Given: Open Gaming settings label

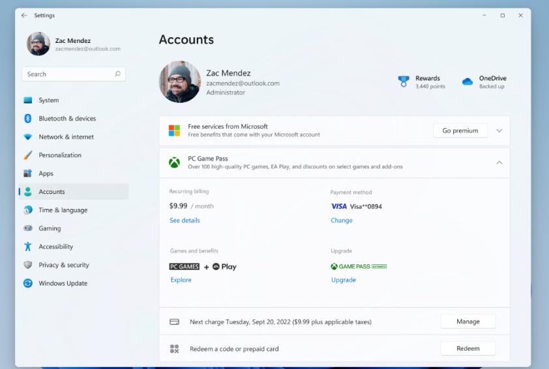Looking at the screenshot, I should coord(50,228).
